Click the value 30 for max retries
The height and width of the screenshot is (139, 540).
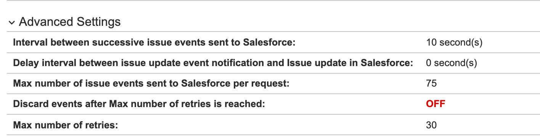431,125
